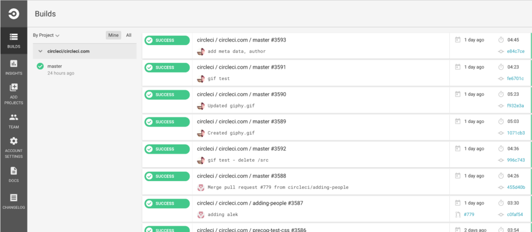The height and width of the screenshot is (232, 532).
Task: Click the 04:23 duration text
Action: pos(513,67)
